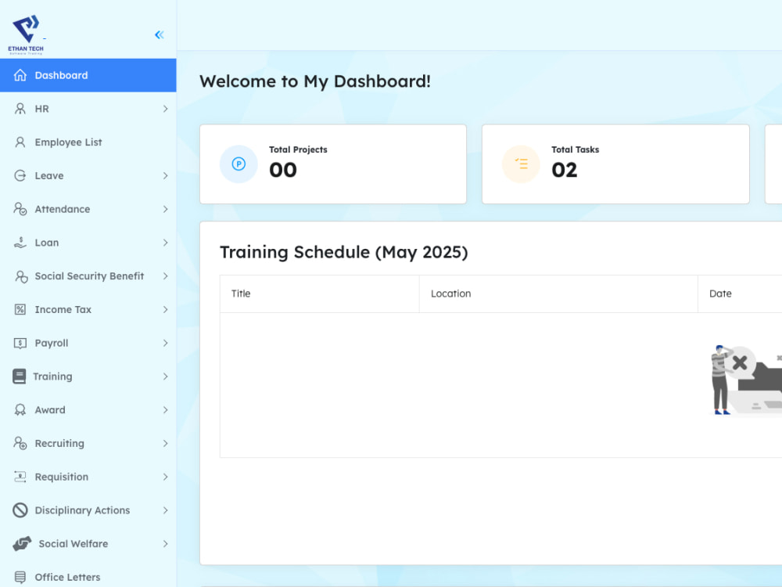Select the Recruiting menu label
Image resolution: width=782 pixels, height=587 pixels.
coord(59,443)
